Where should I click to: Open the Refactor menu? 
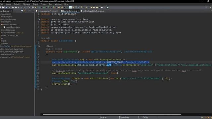click(x=17, y=4)
